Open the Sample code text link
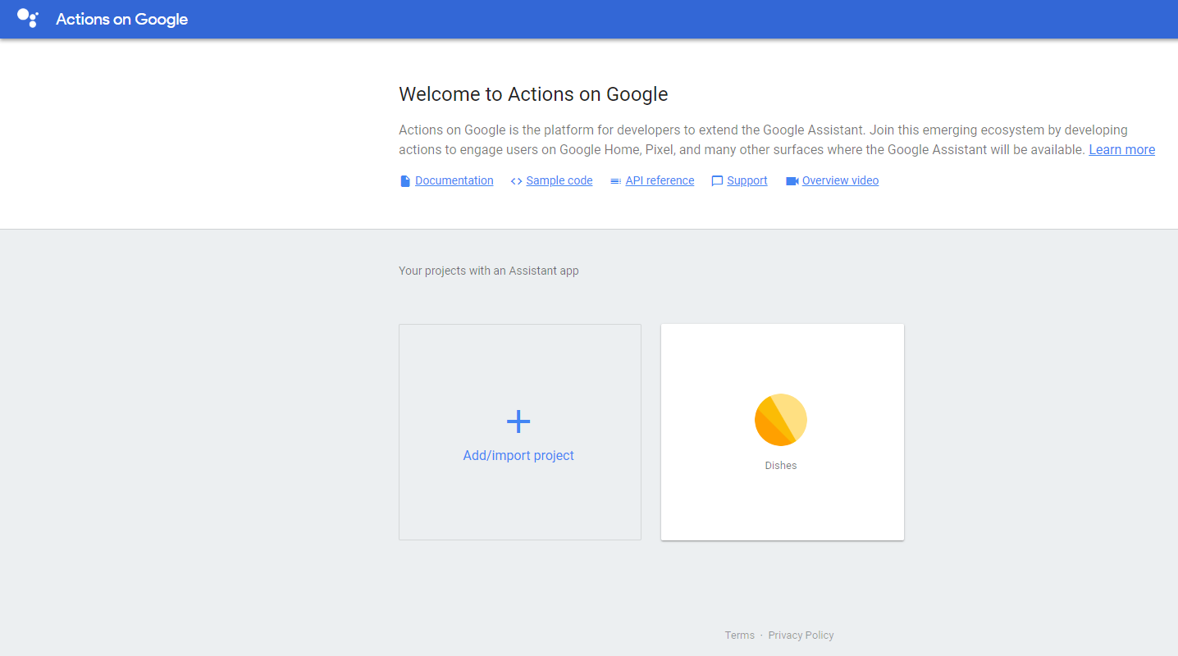 click(x=559, y=181)
